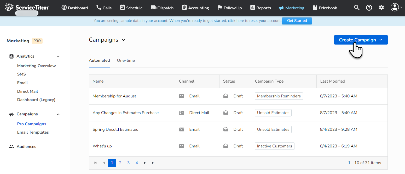Click the Get Started button
The image size is (405, 174).
(297, 21)
